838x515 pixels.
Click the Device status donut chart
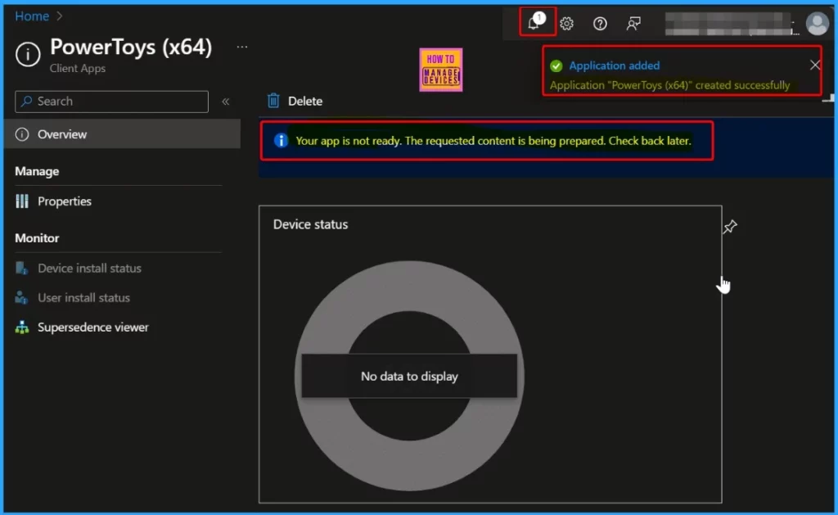[409, 376]
